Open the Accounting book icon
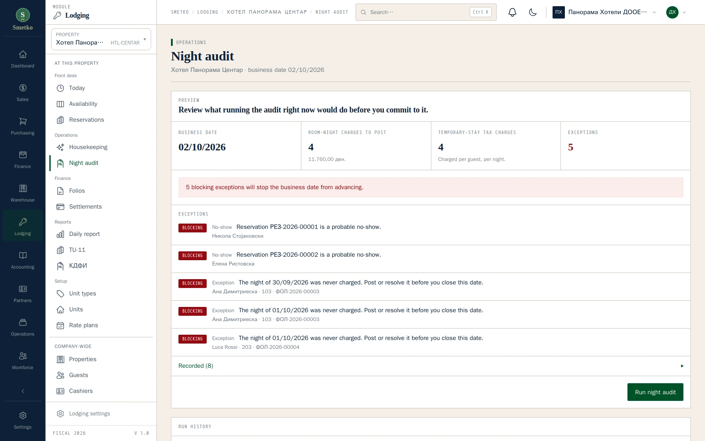This screenshot has width=705, height=441. (x=22, y=261)
